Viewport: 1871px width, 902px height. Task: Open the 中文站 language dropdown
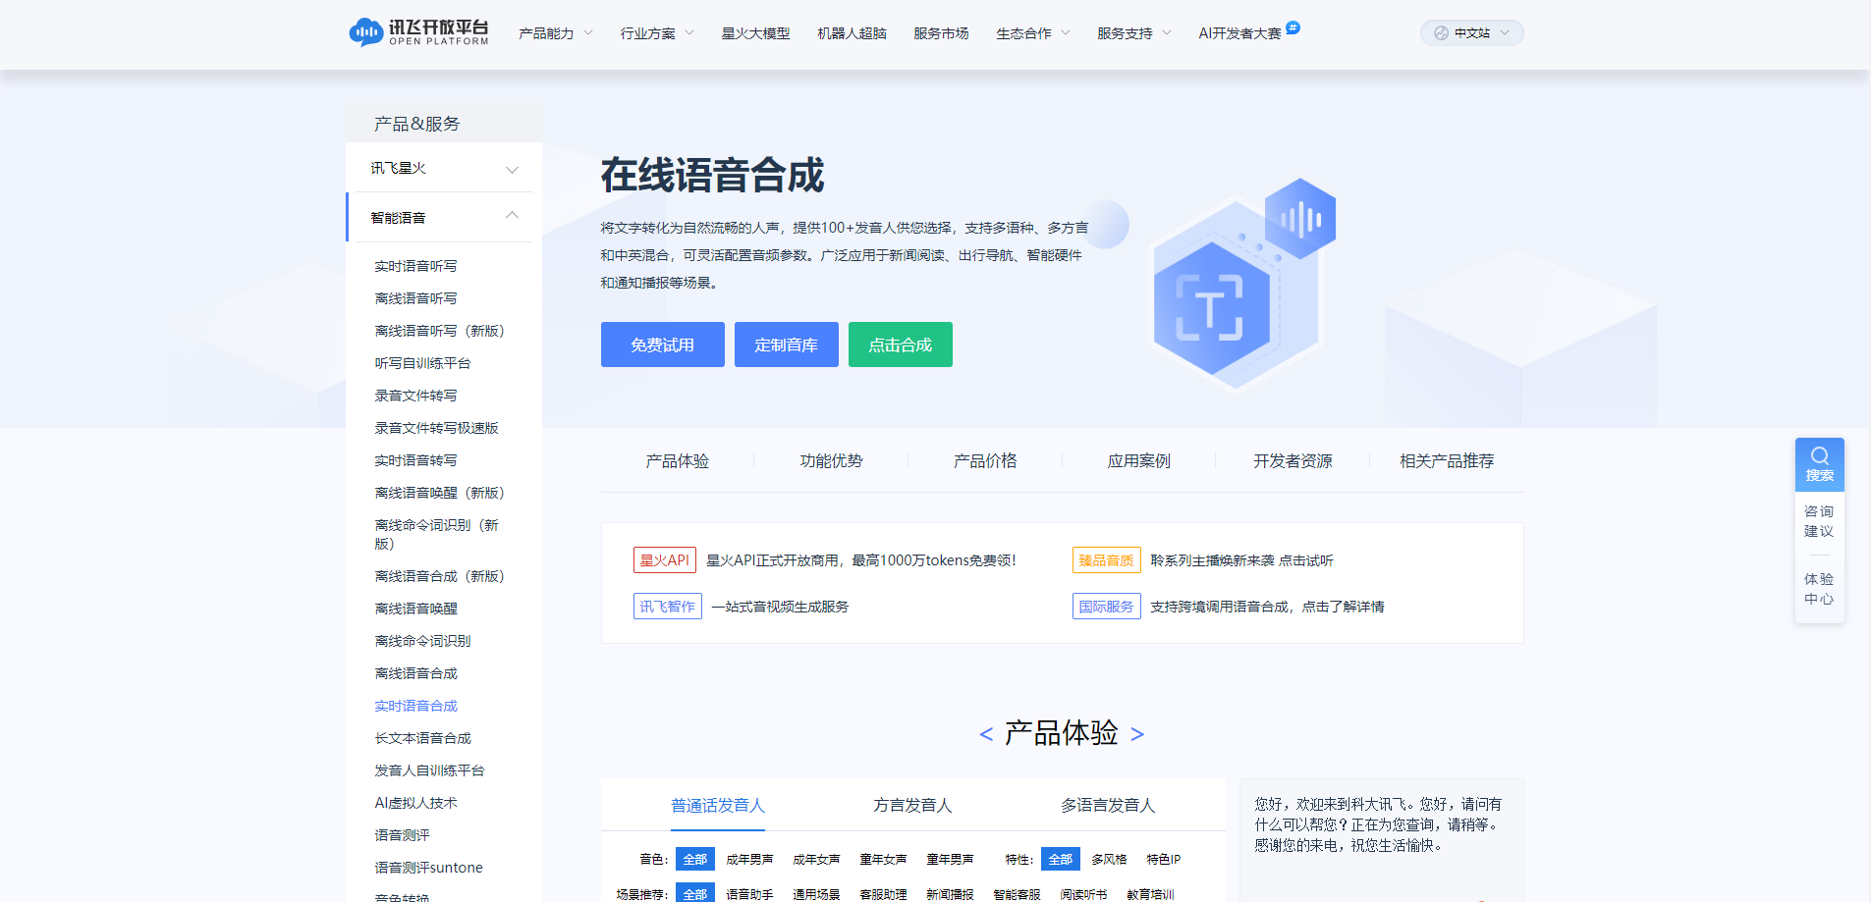pos(1471,33)
